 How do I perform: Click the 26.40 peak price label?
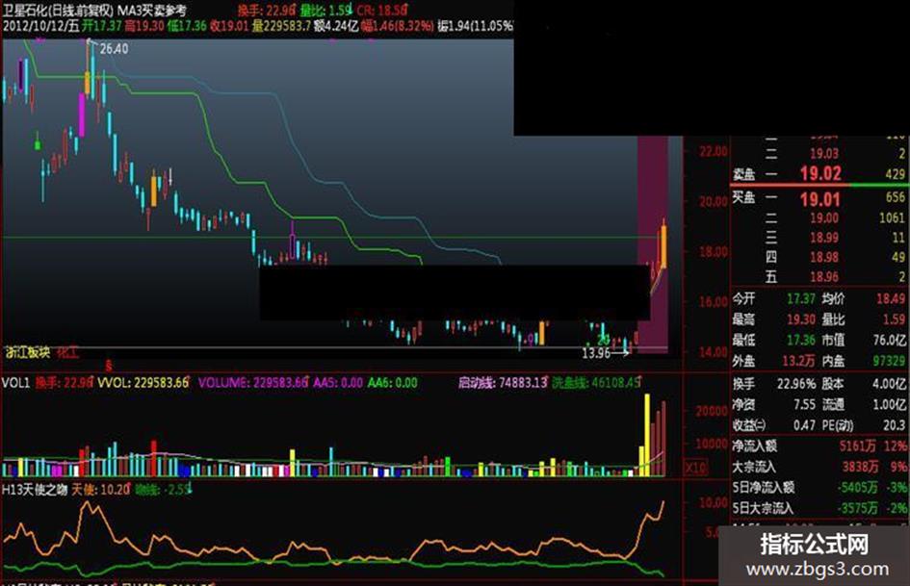pyautogui.click(x=114, y=49)
